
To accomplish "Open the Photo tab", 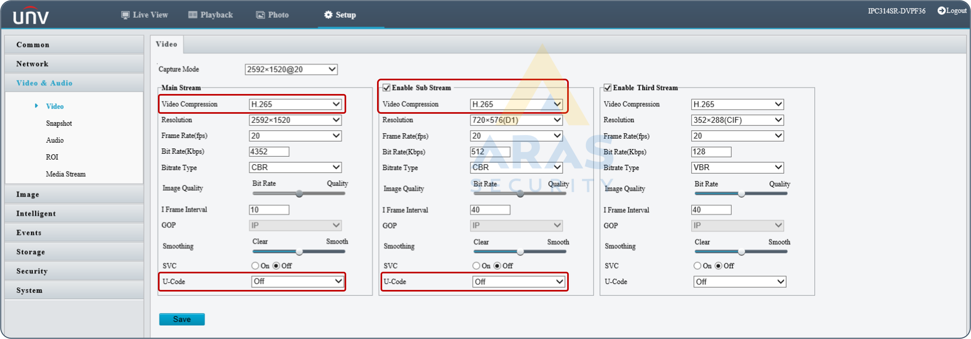I will pos(273,15).
